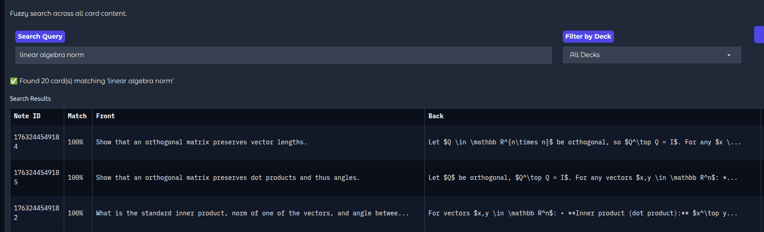The width and height of the screenshot is (764, 232).
Task: Click the Back column header
Action: pos(436,116)
